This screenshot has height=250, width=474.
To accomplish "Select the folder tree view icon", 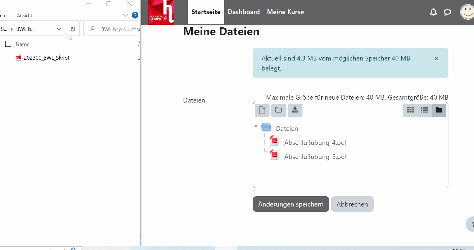I will (x=439, y=110).
